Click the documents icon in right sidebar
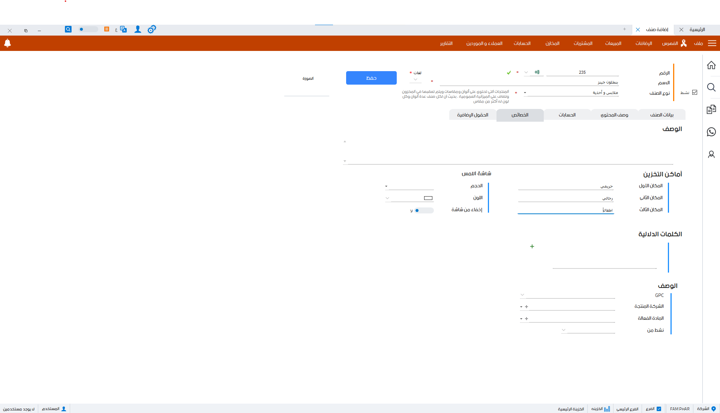 tap(711, 109)
